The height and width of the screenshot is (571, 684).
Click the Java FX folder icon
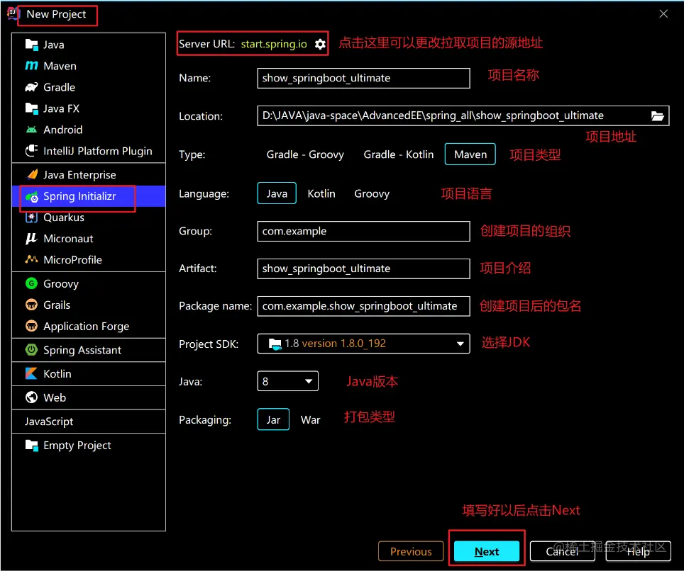point(31,108)
